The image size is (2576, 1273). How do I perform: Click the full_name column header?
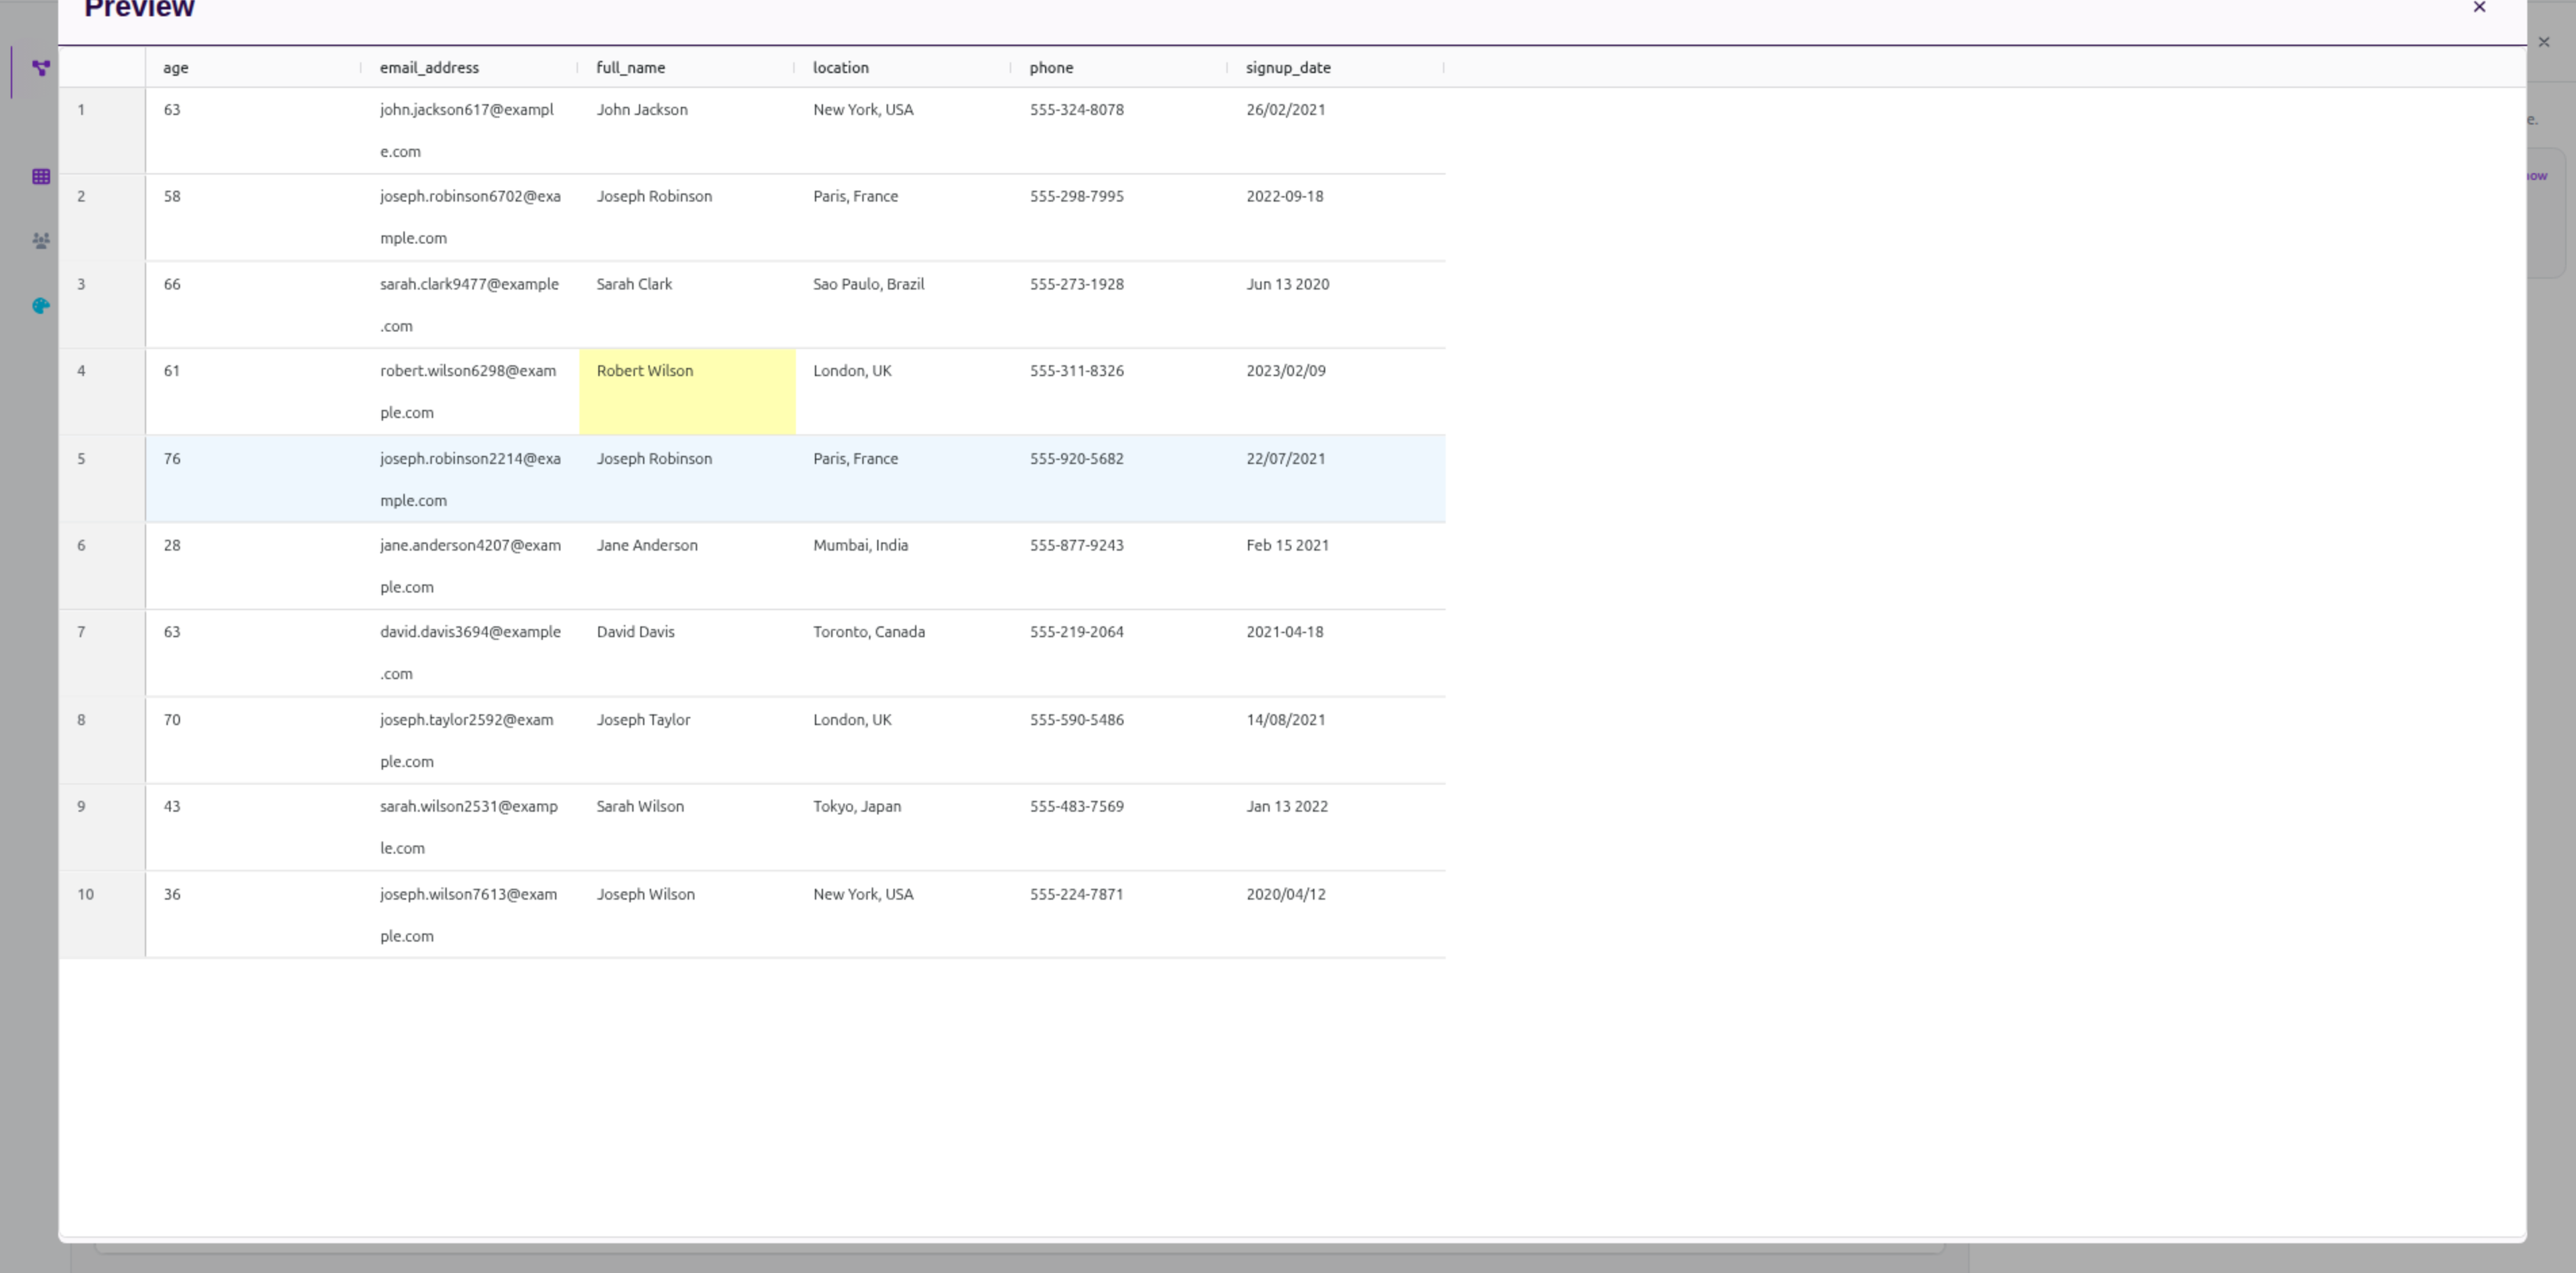(687, 68)
